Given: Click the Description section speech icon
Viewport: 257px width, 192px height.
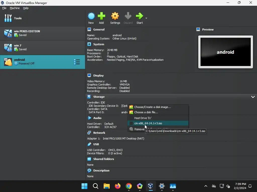Looking at the screenshot, I should coord(89,170).
